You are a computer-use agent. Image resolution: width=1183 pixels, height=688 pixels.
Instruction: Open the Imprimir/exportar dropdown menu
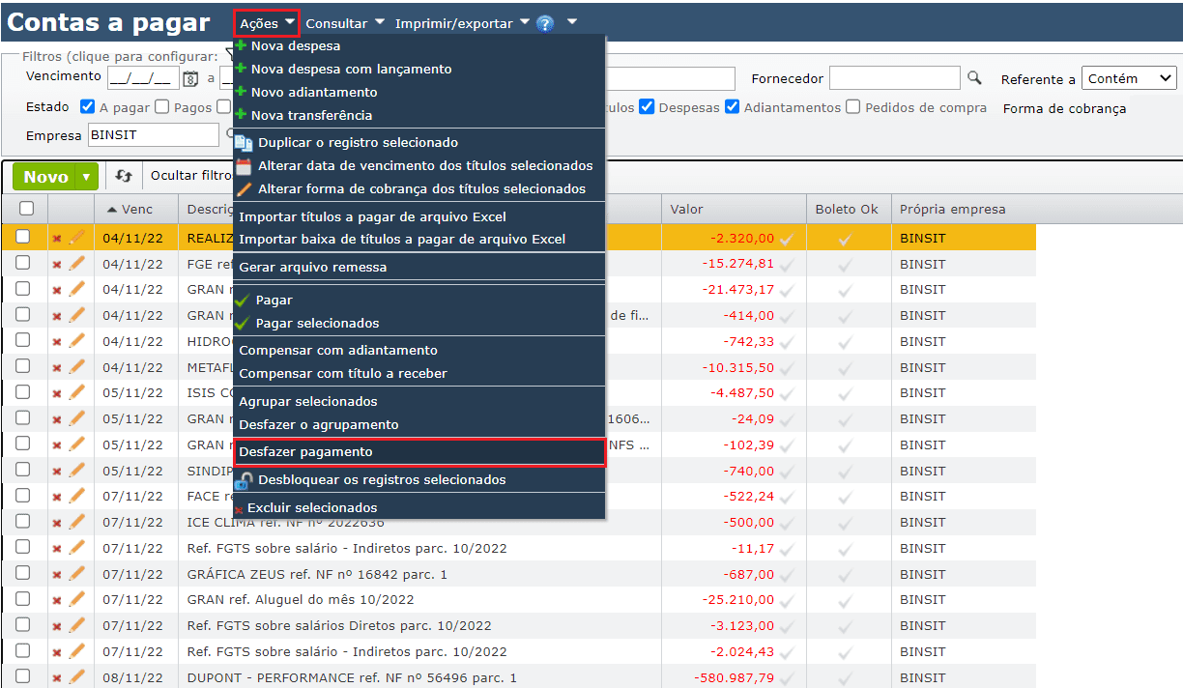(462, 23)
